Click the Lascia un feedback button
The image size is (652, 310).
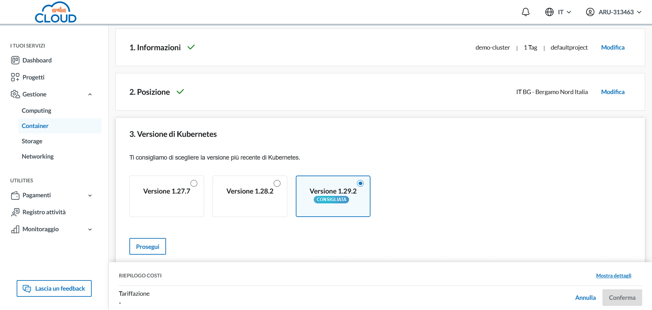[x=54, y=289]
